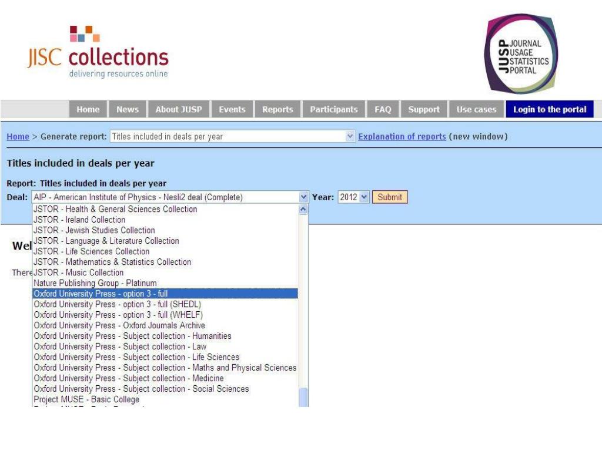Image resolution: width=602 pixels, height=451 pixels.
Task: Click the list scrollbar up arrow
Action: pyautogui.click(x=303, y=210)
